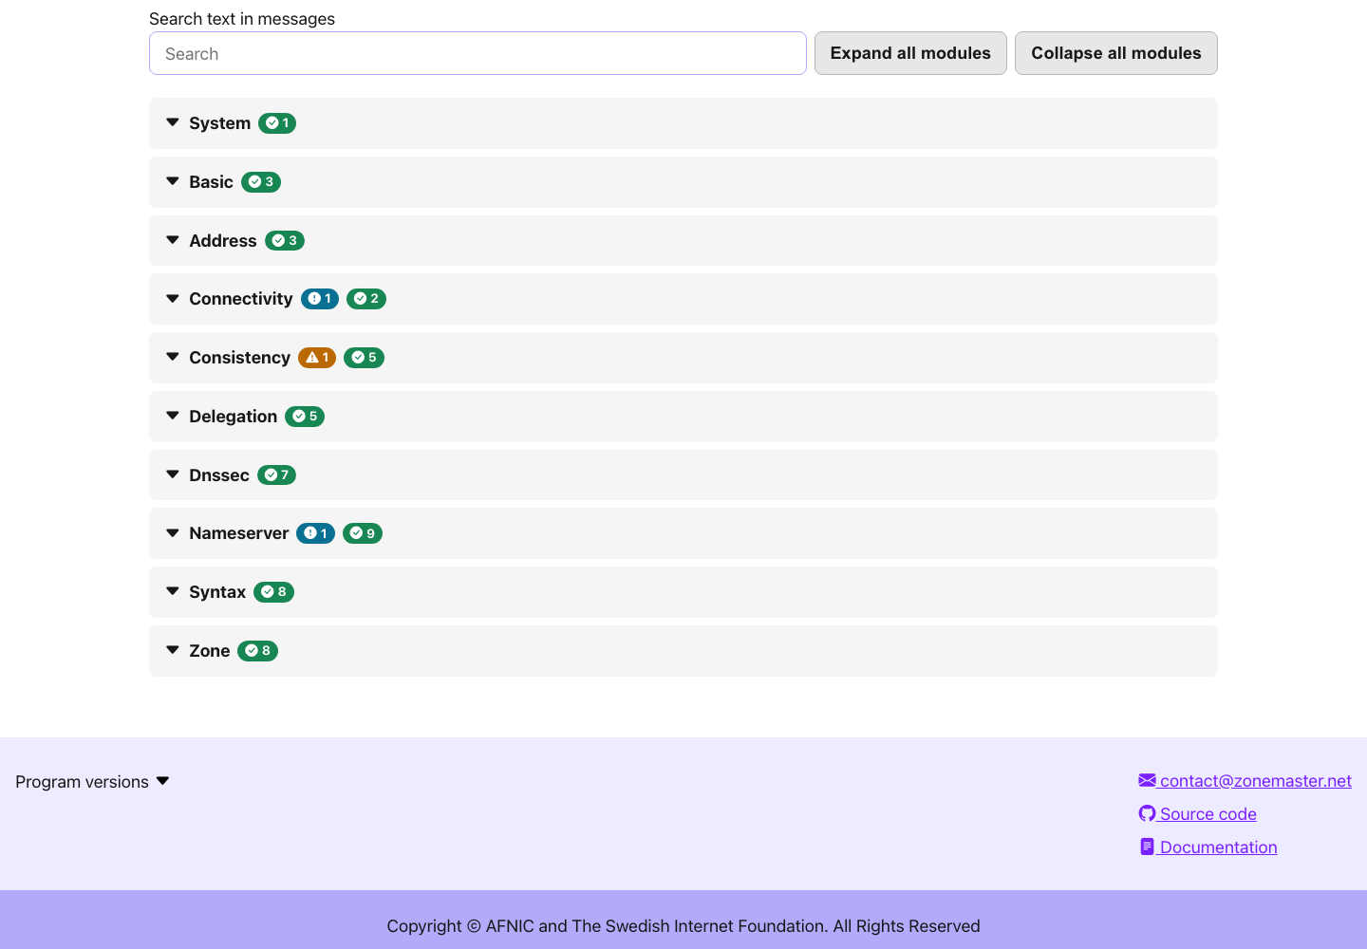Image resolution: width=1367 pixels, height=949 pixels.
Task: Click the Connectivity blue info badge
Action: (320, 299)
